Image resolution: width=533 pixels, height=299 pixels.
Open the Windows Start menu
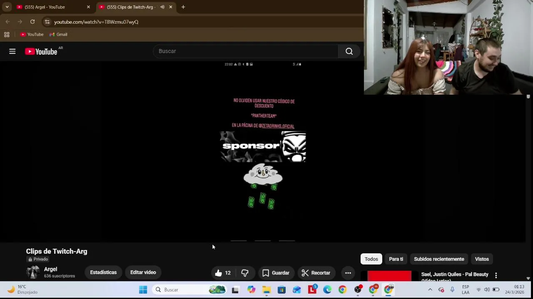143,290
